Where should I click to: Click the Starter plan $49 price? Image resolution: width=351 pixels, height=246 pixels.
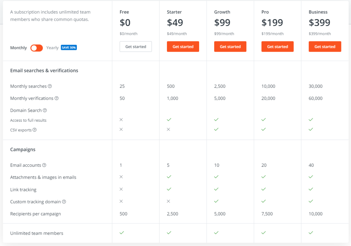coord(175,23)
